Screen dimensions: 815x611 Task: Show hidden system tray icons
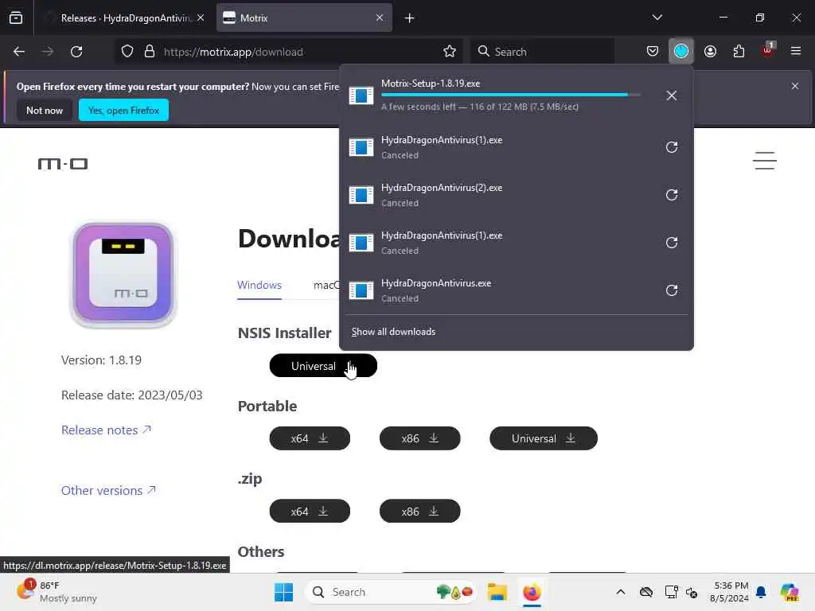point(621,592)
